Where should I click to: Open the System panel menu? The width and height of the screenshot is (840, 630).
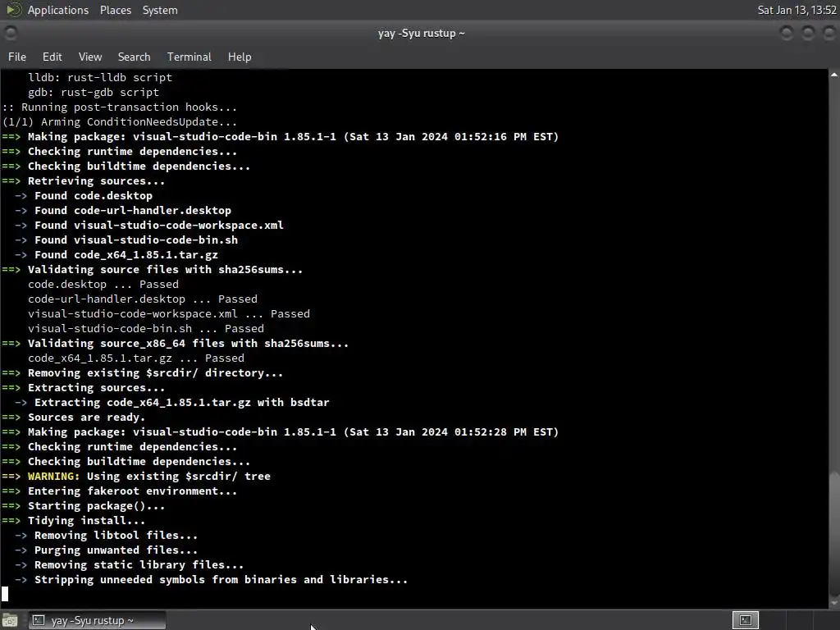(160, 10)
